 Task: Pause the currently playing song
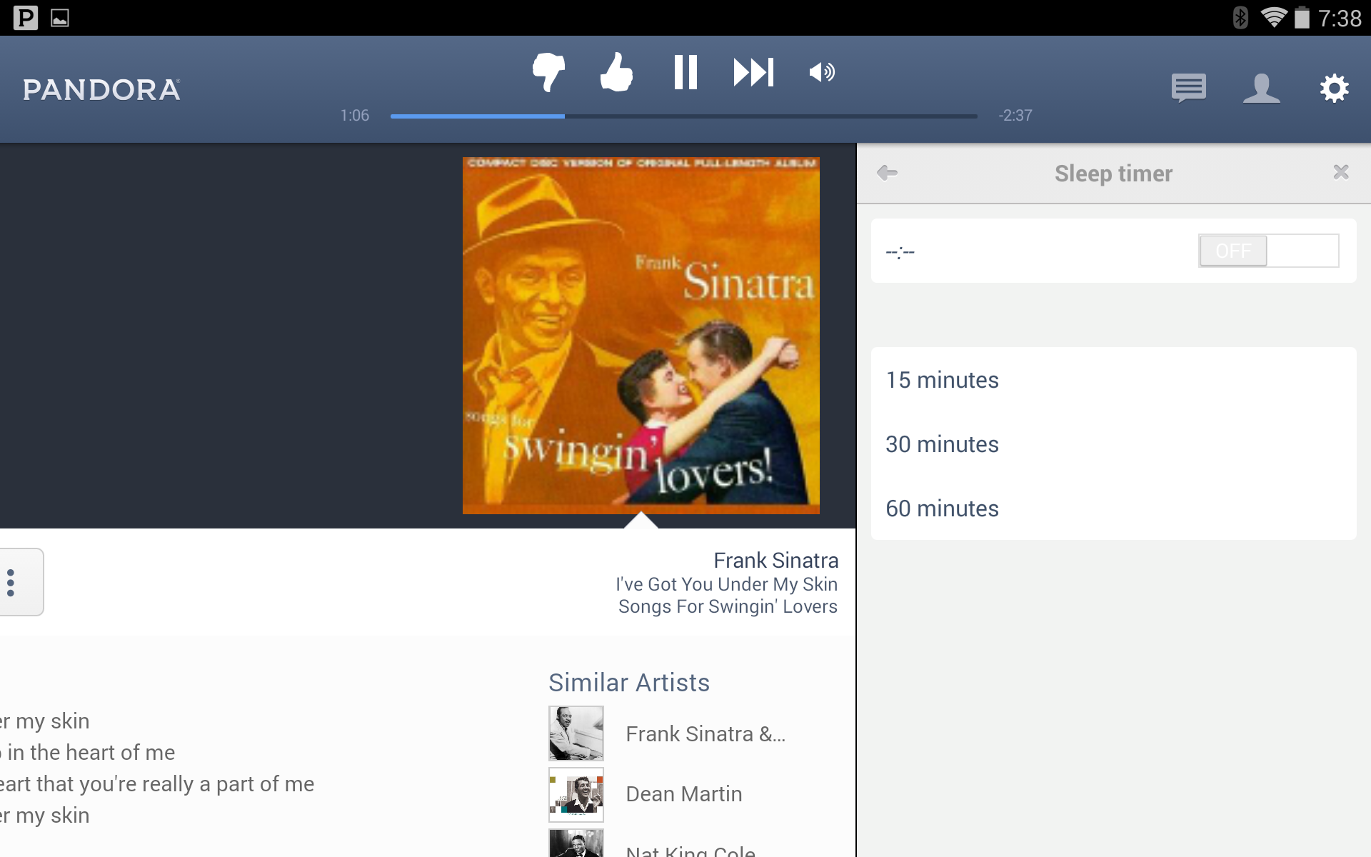pyautogui.click(x=685, y=71)
